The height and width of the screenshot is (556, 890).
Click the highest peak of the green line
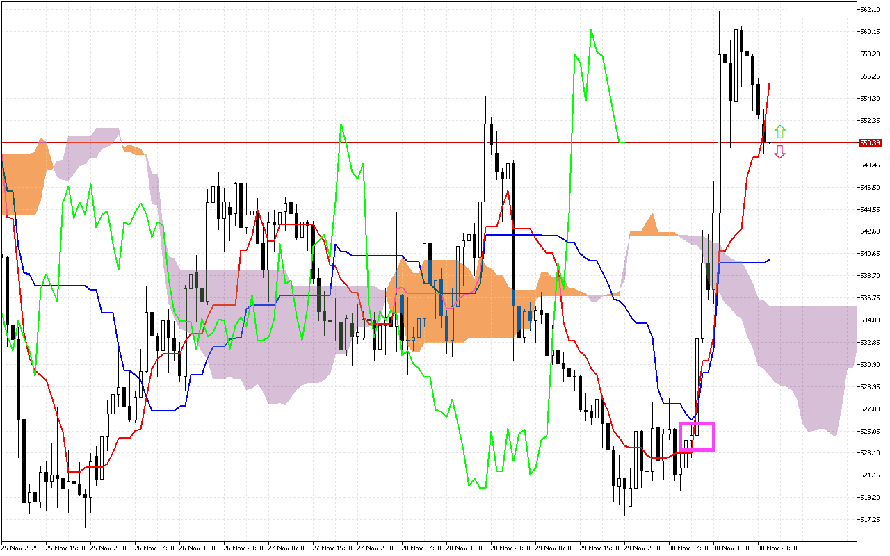(x=591, y=30)
